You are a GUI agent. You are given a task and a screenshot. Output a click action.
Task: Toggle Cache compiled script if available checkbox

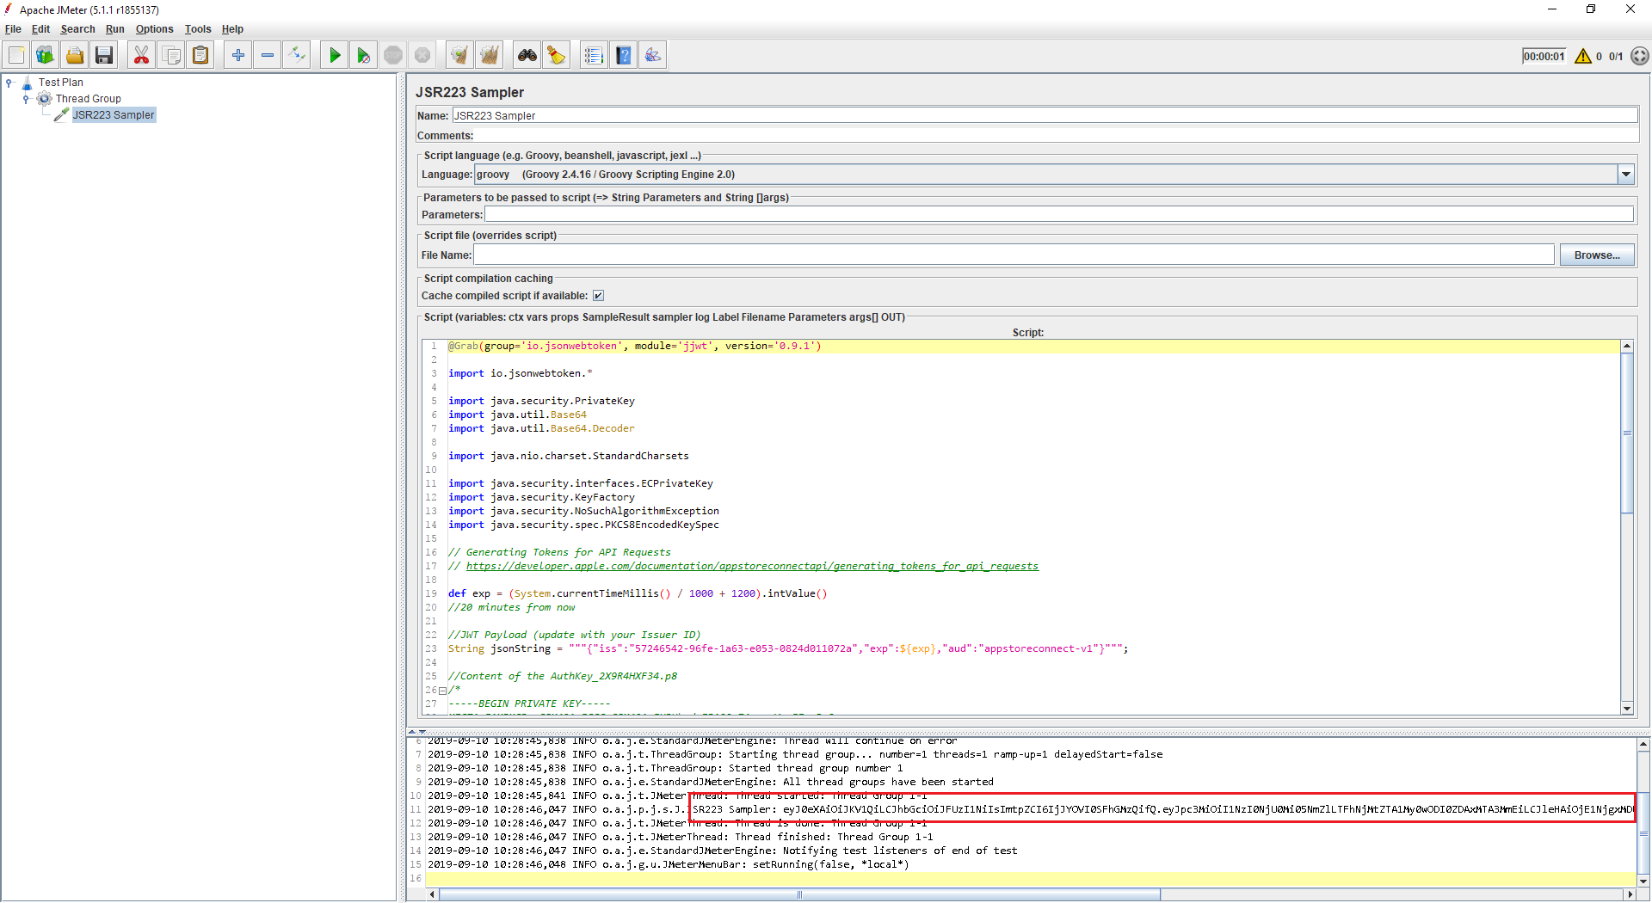(598, 296)
